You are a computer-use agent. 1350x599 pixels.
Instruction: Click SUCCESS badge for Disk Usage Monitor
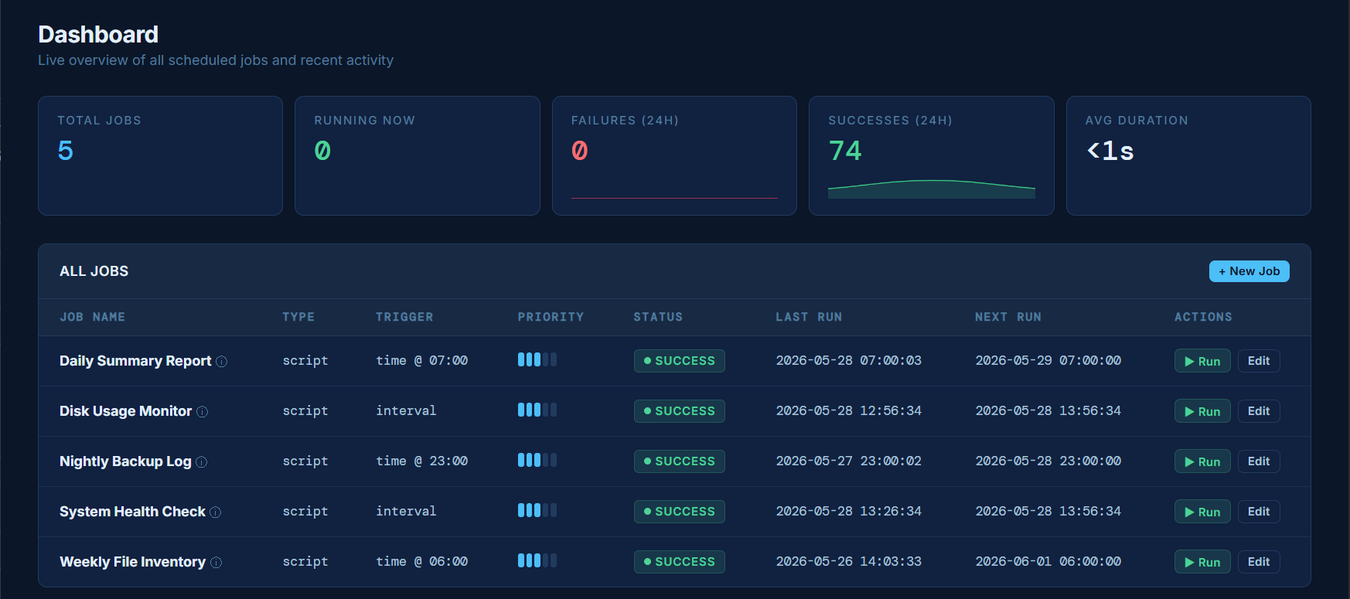click(679, 411)
